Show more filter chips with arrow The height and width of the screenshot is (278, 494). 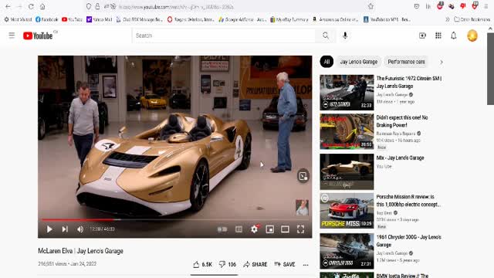(442, 62)
